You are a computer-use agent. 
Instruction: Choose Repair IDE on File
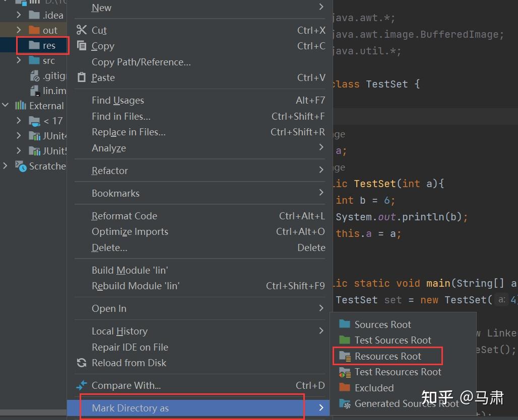[200, 347]
